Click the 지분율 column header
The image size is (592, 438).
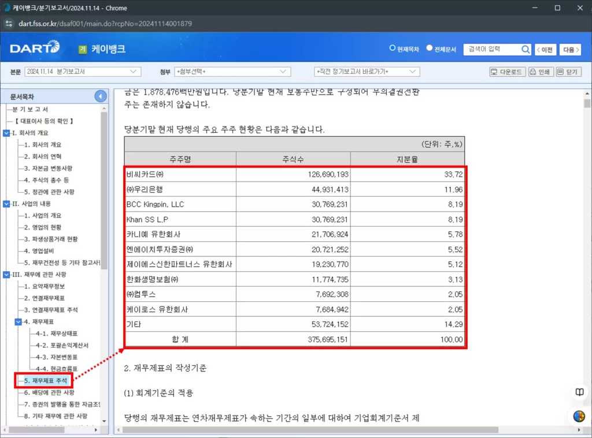(407, 159)
